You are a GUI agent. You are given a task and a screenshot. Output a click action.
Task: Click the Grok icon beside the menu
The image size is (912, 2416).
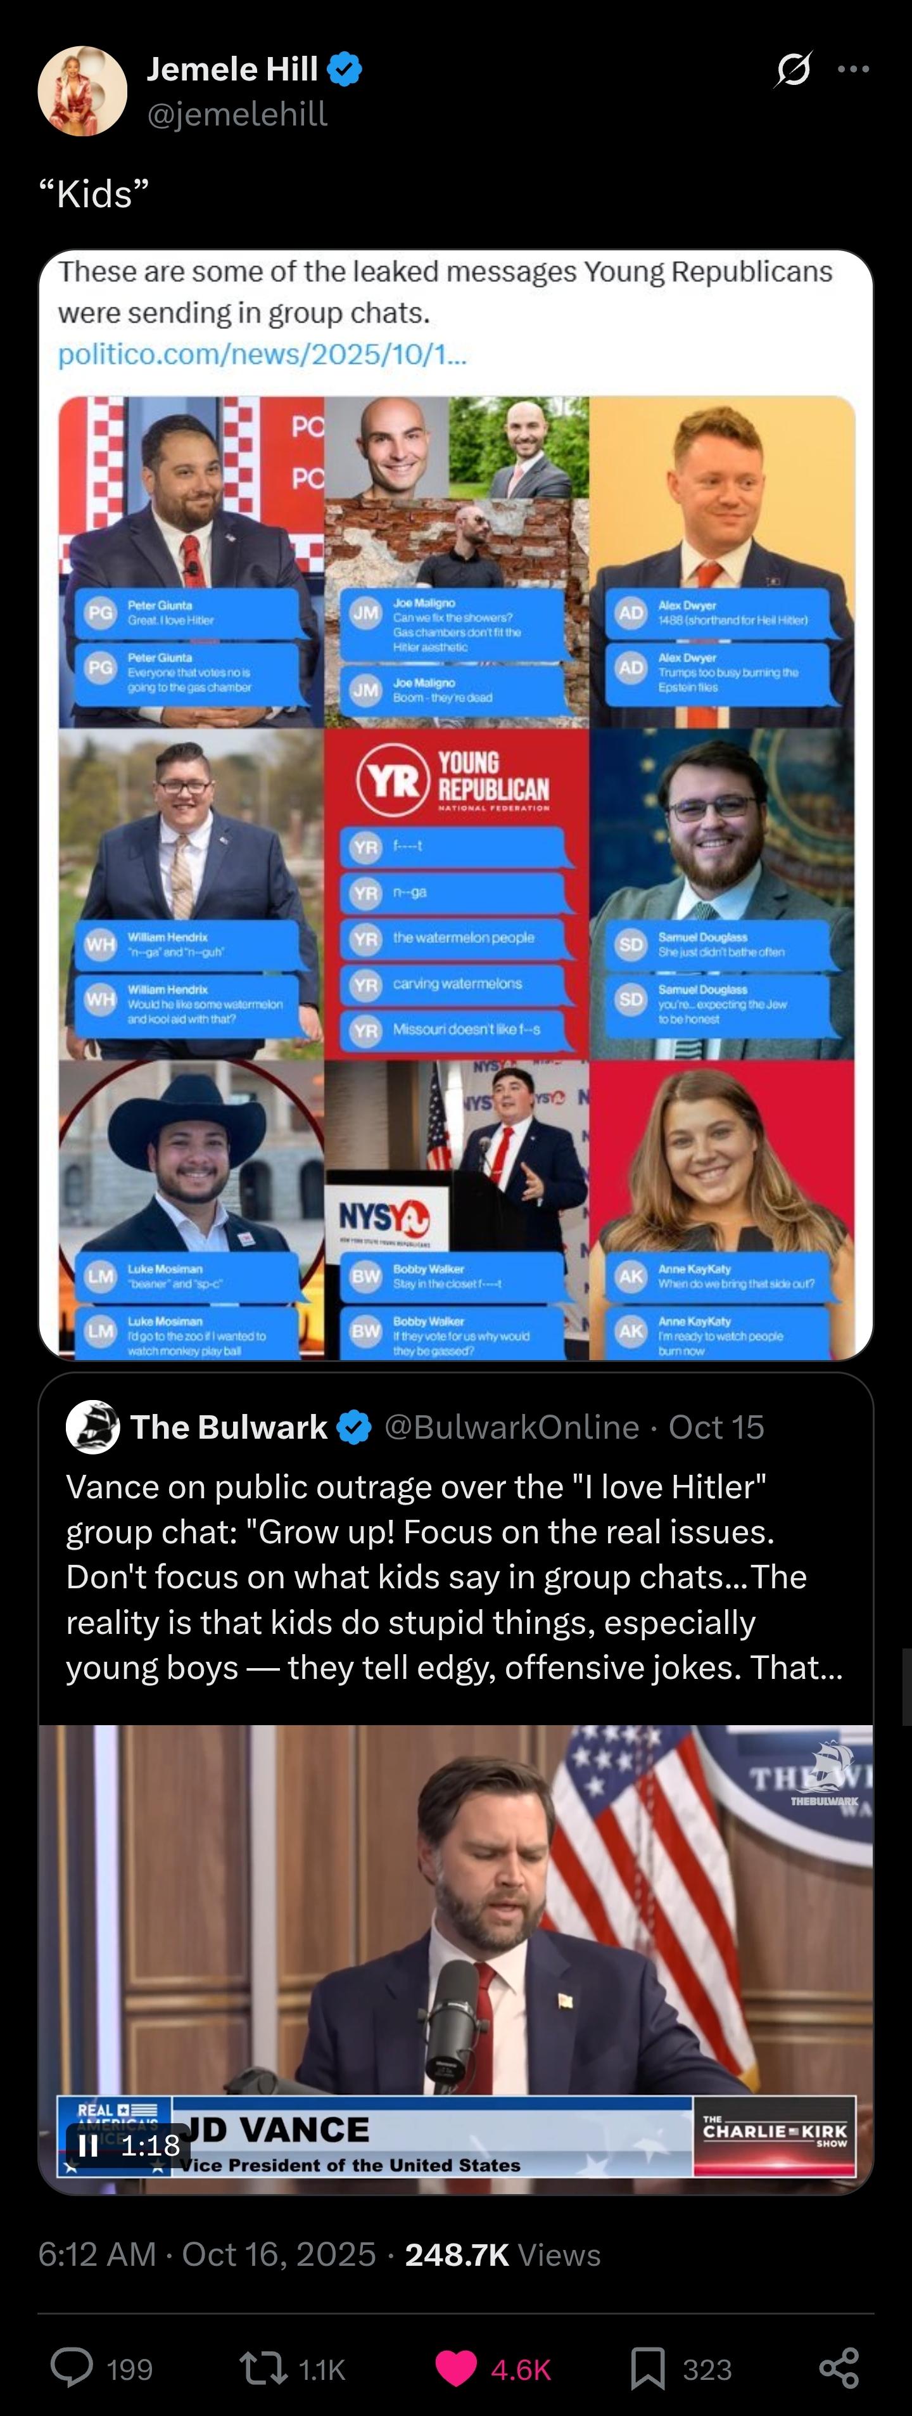pos(793,68)
